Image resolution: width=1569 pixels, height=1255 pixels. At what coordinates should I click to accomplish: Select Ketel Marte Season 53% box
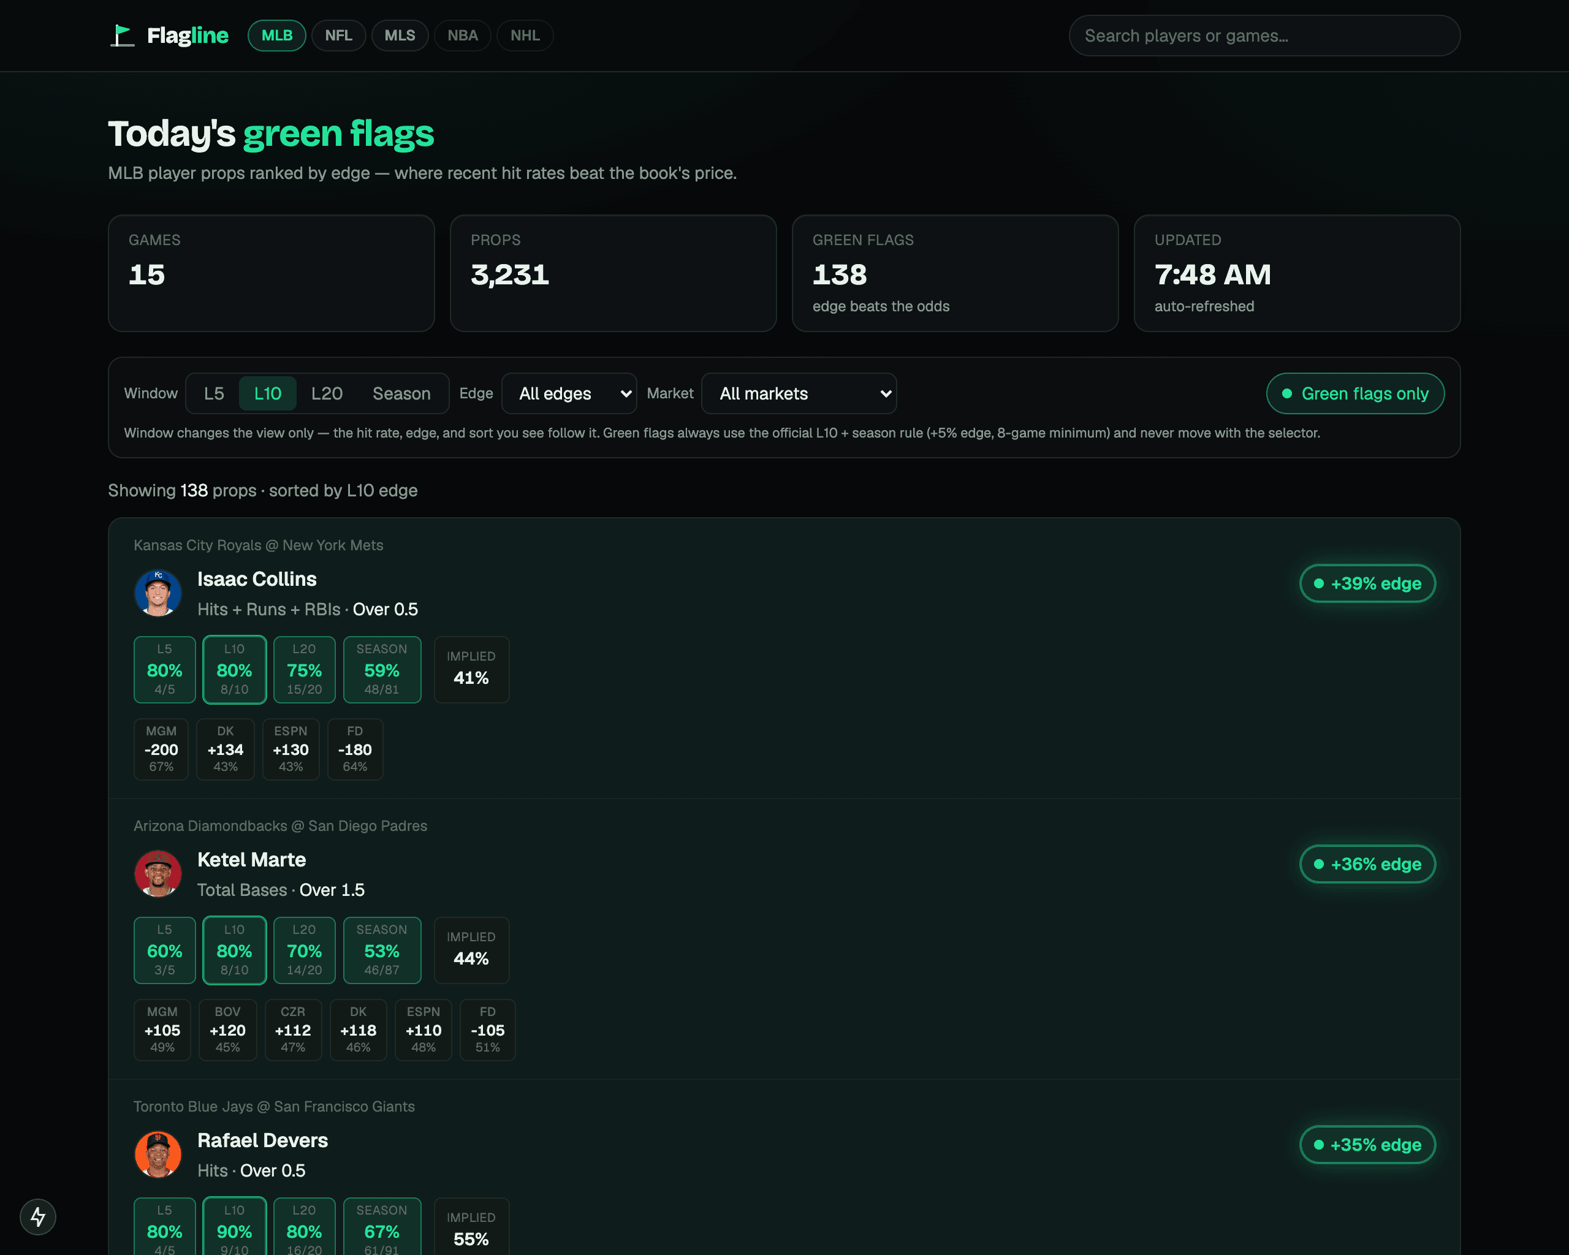pos(382,951)
